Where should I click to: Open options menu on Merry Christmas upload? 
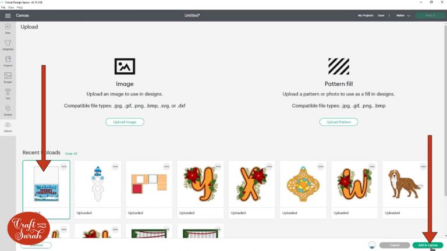[x=64, y=167]
